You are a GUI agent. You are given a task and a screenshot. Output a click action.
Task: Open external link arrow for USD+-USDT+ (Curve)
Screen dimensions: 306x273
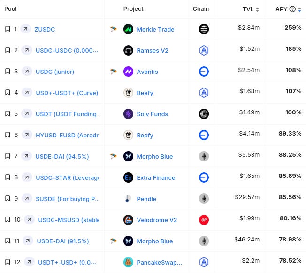27,92
